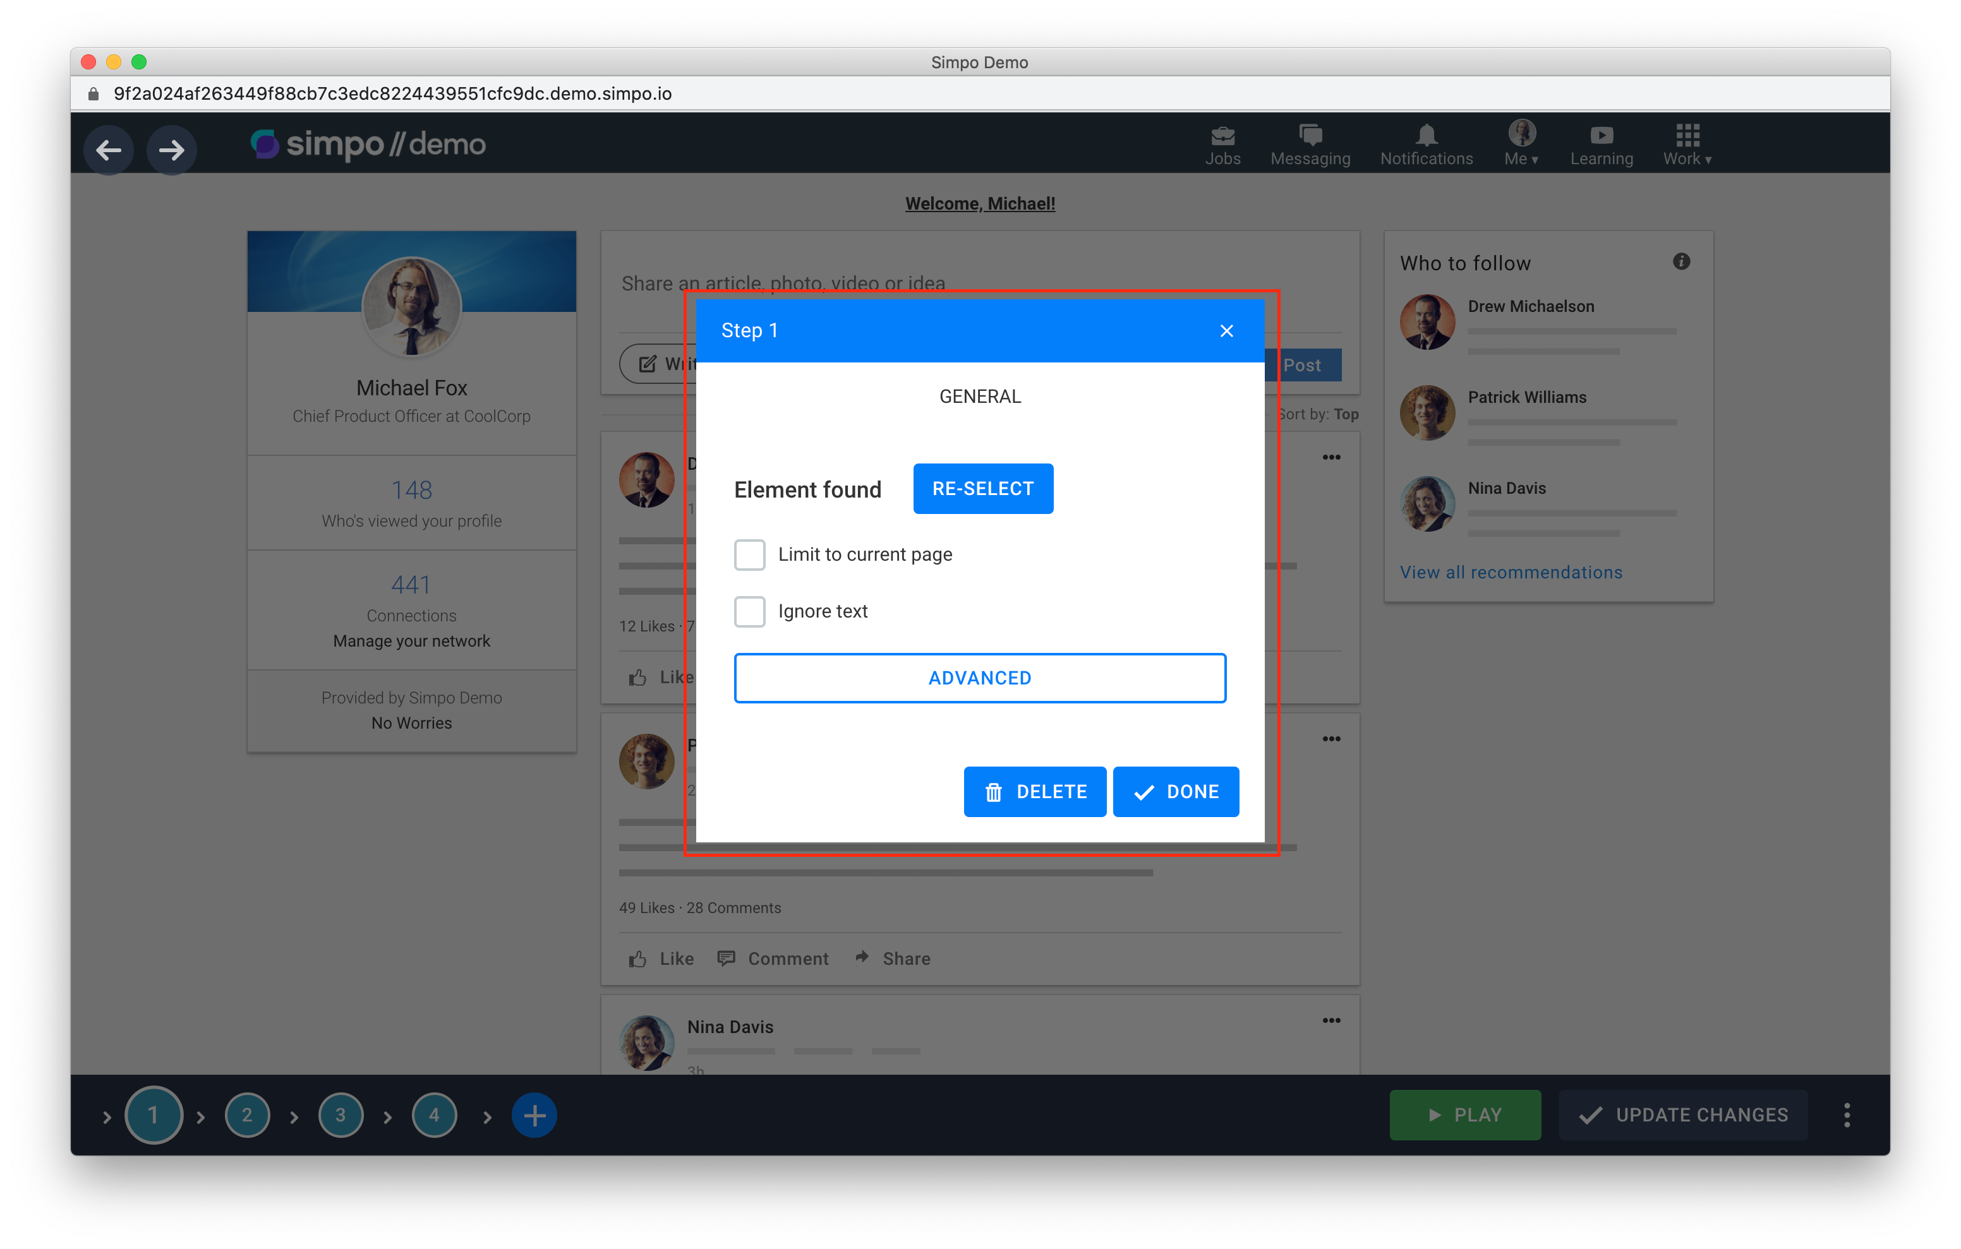
Task: Click chevron between steps 2 and 3
Action: click(294, 1117)
